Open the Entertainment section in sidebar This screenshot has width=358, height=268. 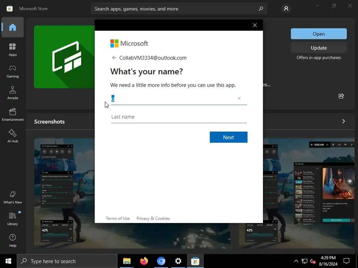click(x=13, y=114)
